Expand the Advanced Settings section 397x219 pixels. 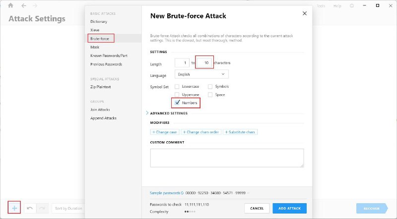point(169,113)
